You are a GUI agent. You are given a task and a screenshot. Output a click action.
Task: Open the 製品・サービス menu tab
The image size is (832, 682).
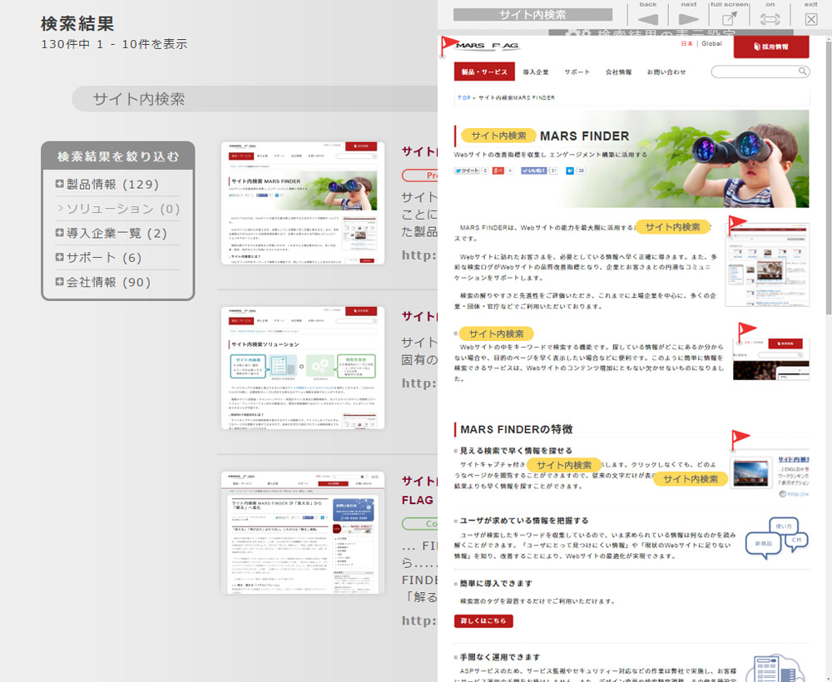[x=484, y=72]
